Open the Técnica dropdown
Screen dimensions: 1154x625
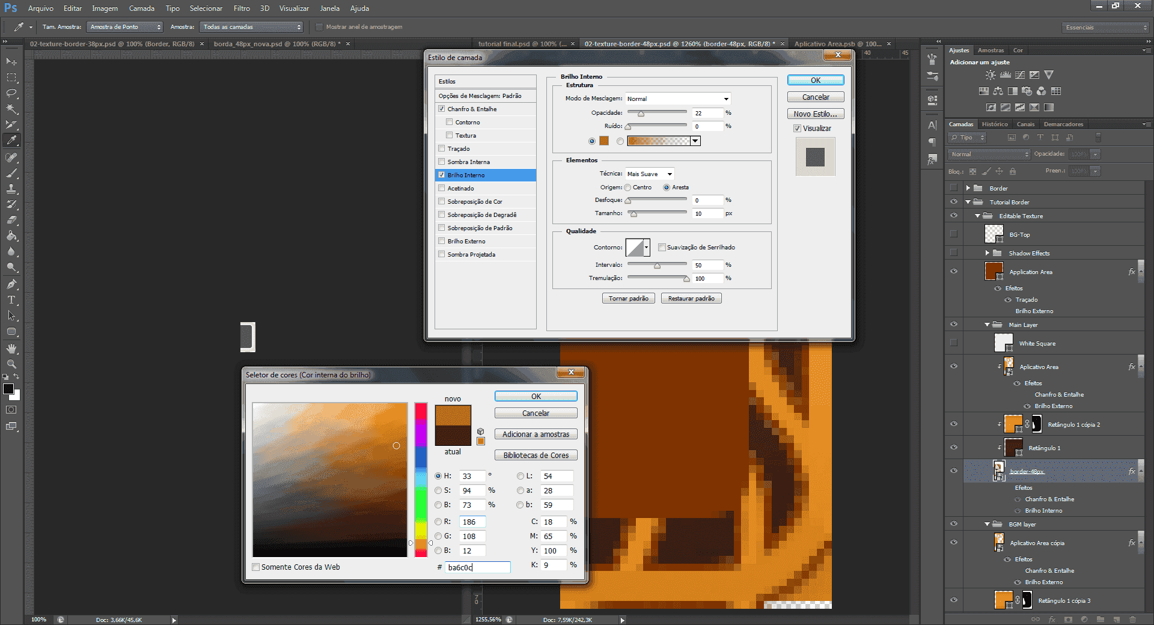pyautogui.click(x=650, y=174)
